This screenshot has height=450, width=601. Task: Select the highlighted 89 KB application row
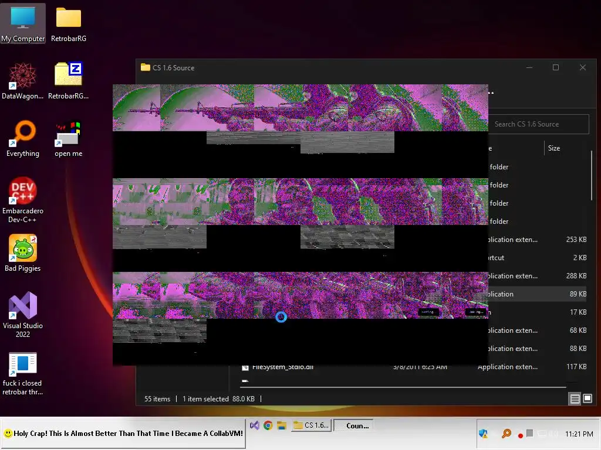[x=538, y=294]
